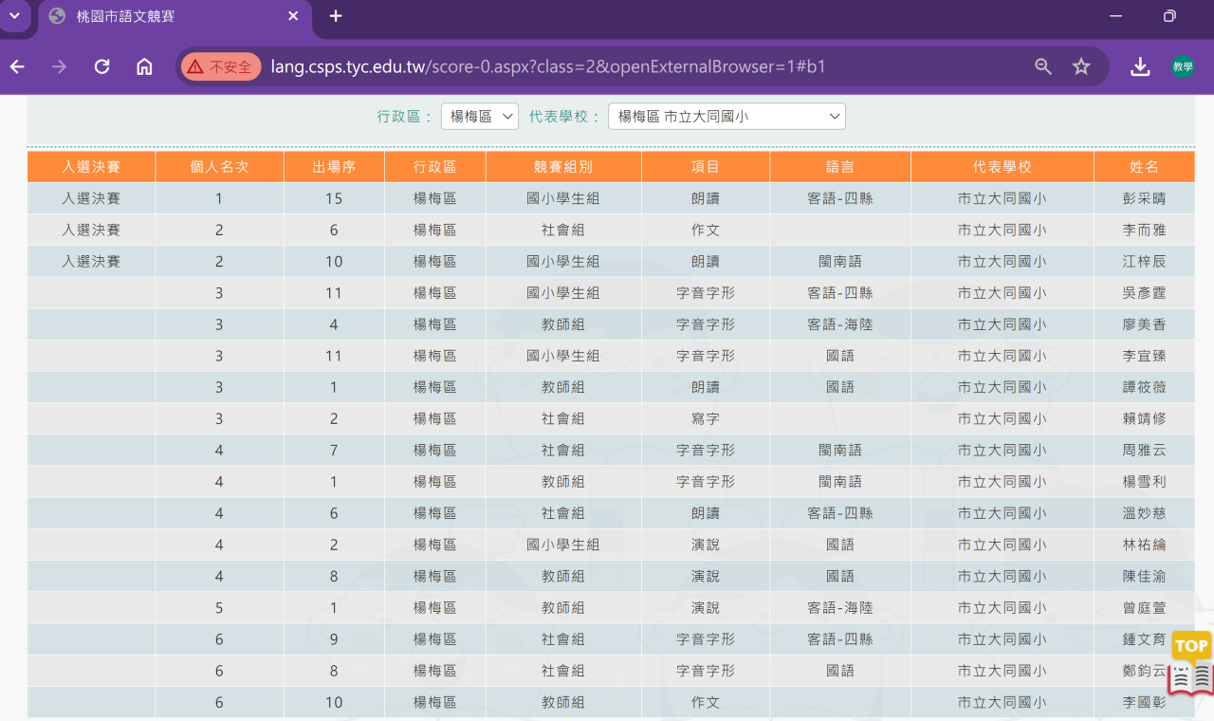Select 寫字 in 賴靖修's row
The height and width of the screenshot is (721, 1214).
click(706, 418)
